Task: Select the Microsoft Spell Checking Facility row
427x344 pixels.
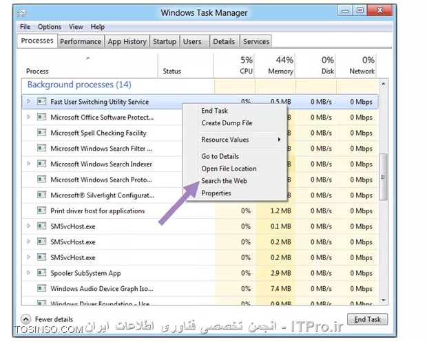Action: pos(200,133)
